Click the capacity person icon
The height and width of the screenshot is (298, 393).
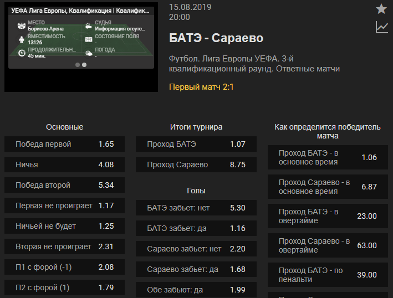(22, 39)
